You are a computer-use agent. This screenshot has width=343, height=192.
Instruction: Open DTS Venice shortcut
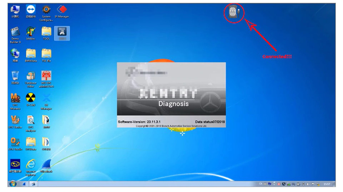tap(15, 122)
